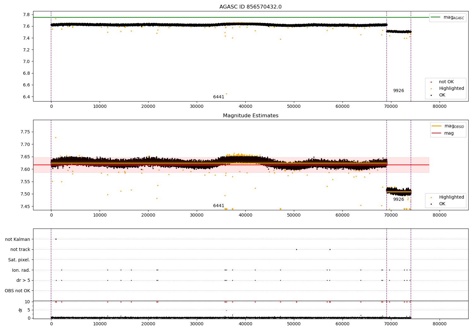Click '50000' x-tick under bottom plot
Image resolution: width=473 pixels, height=331 pixels.
coord(294,324)
